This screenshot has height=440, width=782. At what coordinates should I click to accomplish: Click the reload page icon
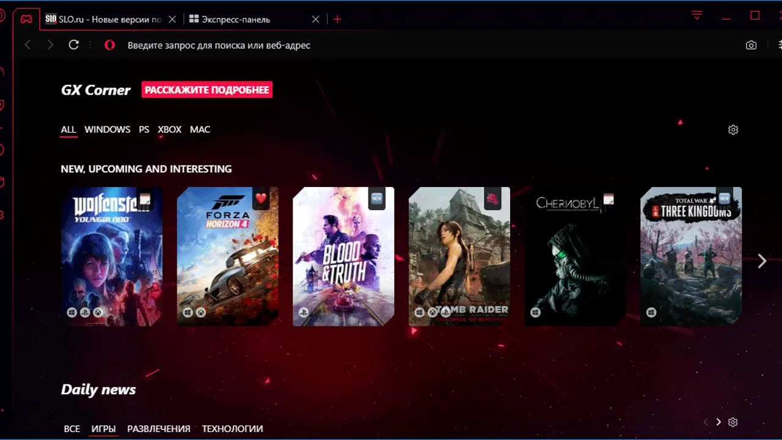pos(74,45)
